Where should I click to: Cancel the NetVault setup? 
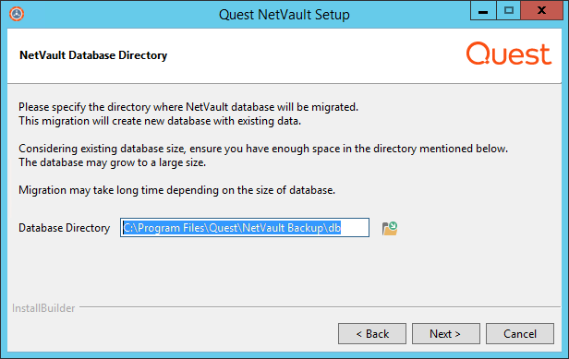[x=520, y=333]
